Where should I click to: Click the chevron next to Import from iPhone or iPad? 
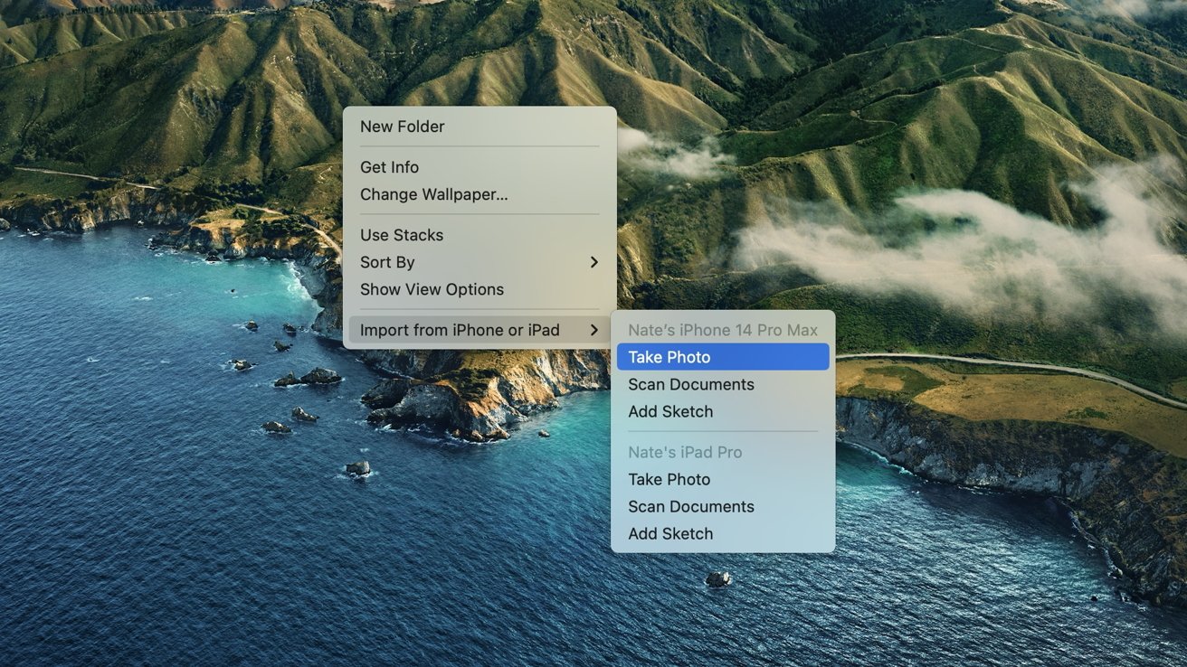pos(594,330)
